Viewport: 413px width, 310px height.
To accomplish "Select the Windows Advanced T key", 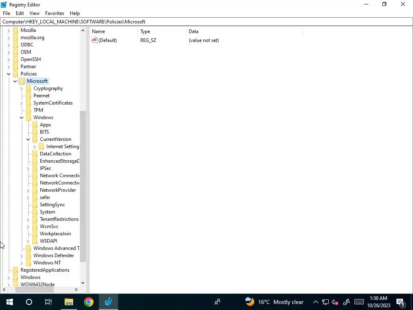I will [56, 248].
